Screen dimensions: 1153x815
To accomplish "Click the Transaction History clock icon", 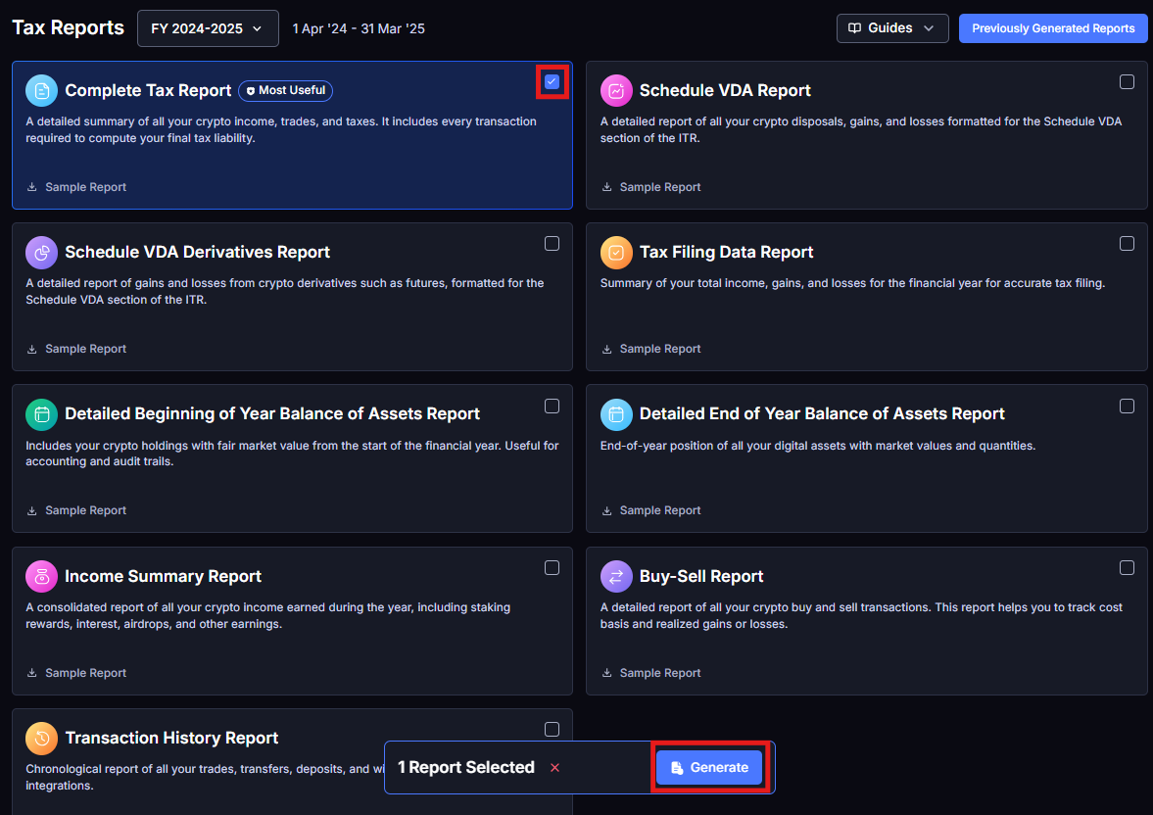I will [41, 739].
